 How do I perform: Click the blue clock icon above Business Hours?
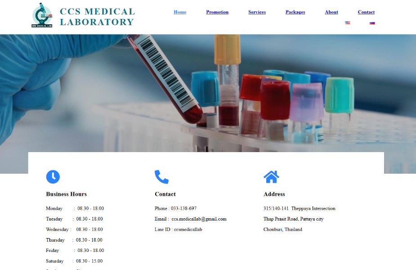(x=53, y=177)
